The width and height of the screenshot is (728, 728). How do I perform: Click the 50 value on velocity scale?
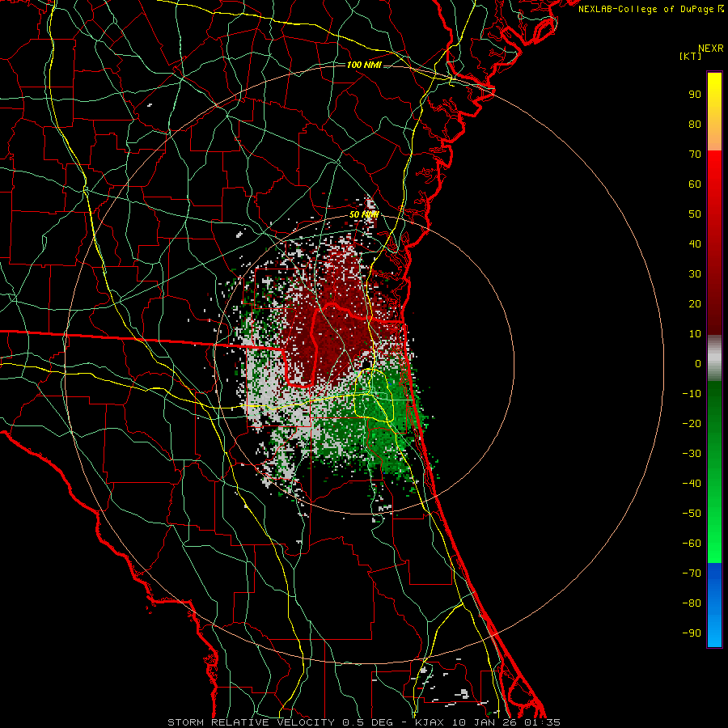pyautogui.click(x=695, y=214)
